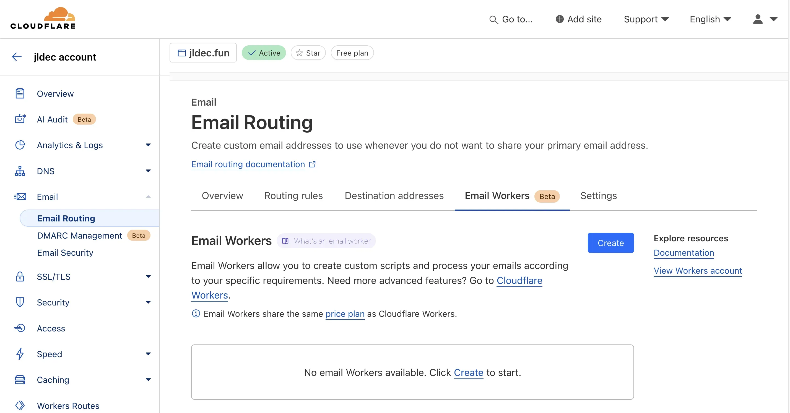Viewport: 790px width, 413px height.
Task: Click the View Workers account link
Action: 697,271
